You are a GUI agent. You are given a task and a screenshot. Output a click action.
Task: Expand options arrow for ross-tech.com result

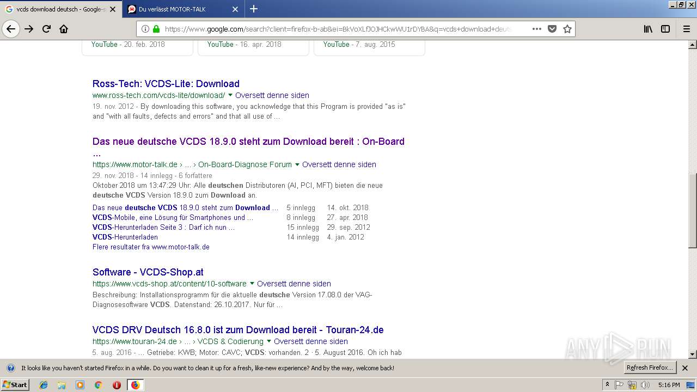pyautogui.click(x=230, y=95)
